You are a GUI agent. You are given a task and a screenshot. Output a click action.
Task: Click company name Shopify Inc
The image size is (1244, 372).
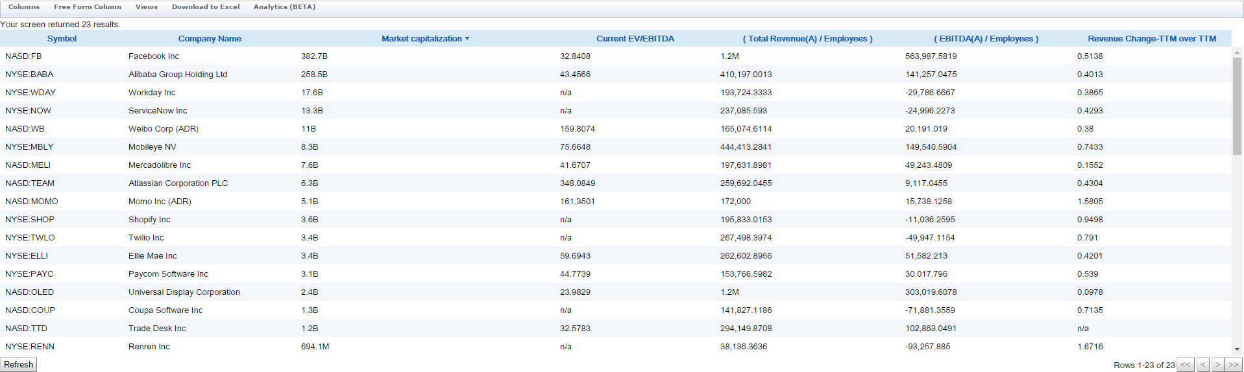coord(149,220)
